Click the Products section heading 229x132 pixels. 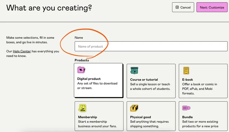(82, 60)
